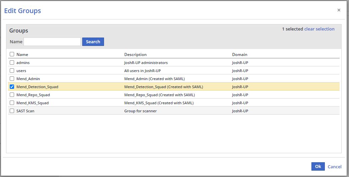Sort by the Name column header

[x=22, y=55]
